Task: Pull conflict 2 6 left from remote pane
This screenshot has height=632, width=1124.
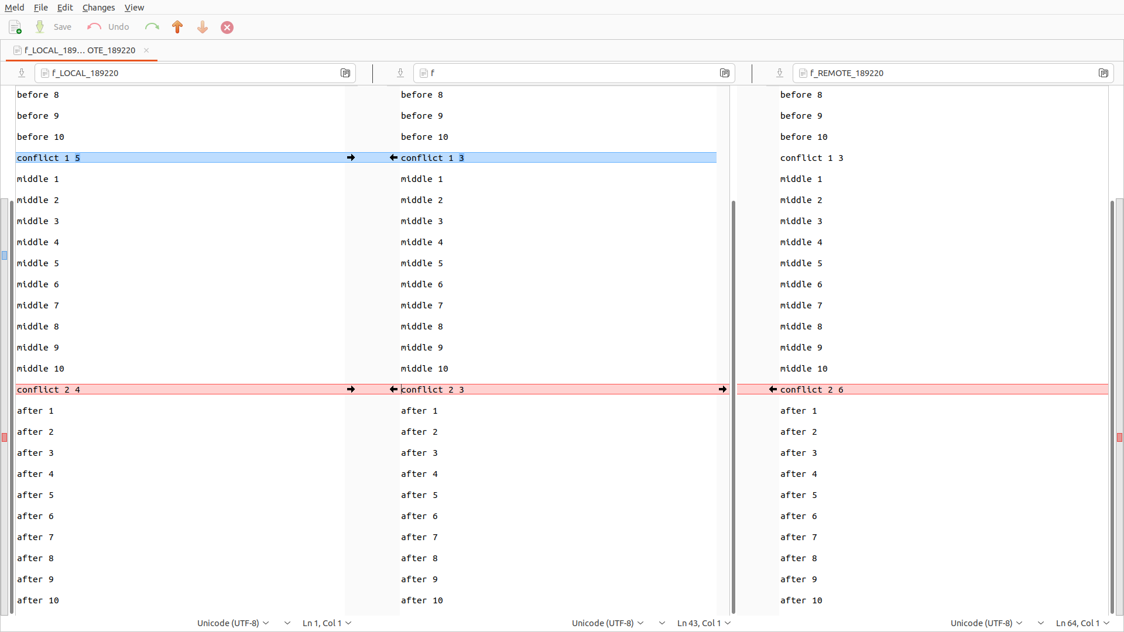Action: [x=773, y=389]
